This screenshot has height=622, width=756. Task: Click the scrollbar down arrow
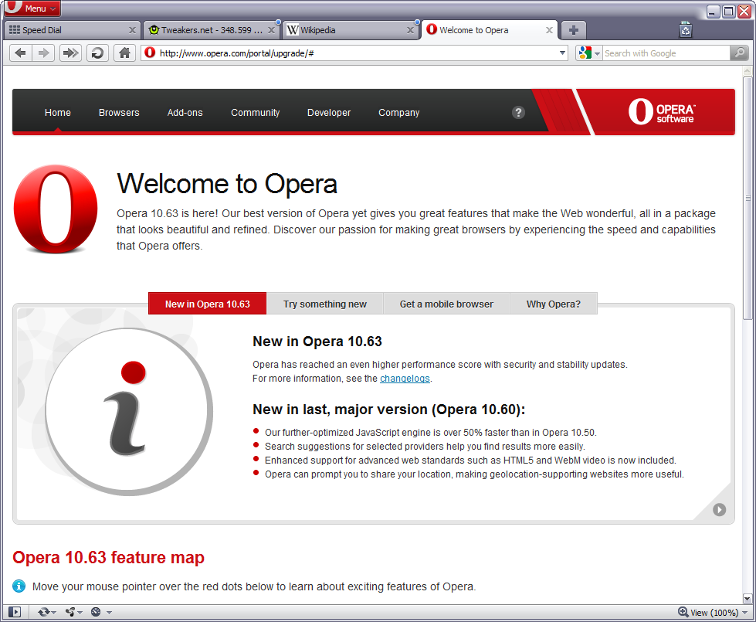tap(748, 598)
